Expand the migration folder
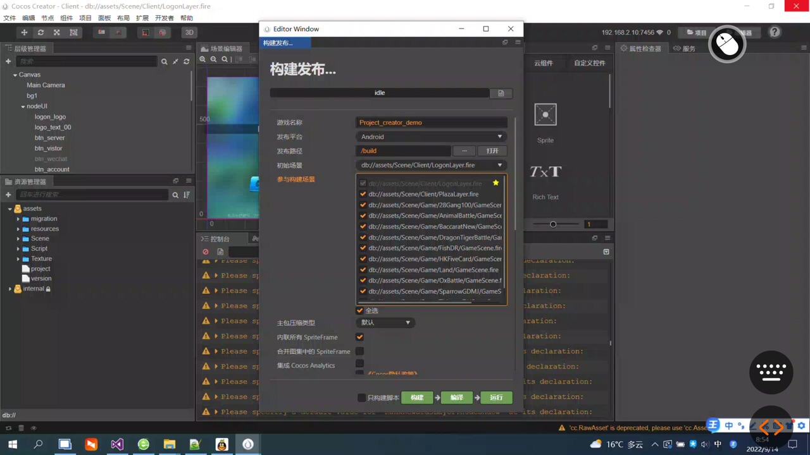Viewport: 810px width, 455px height. (18, 219)
